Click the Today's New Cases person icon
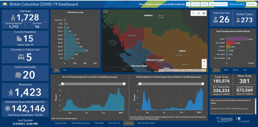 coord(216,20)
